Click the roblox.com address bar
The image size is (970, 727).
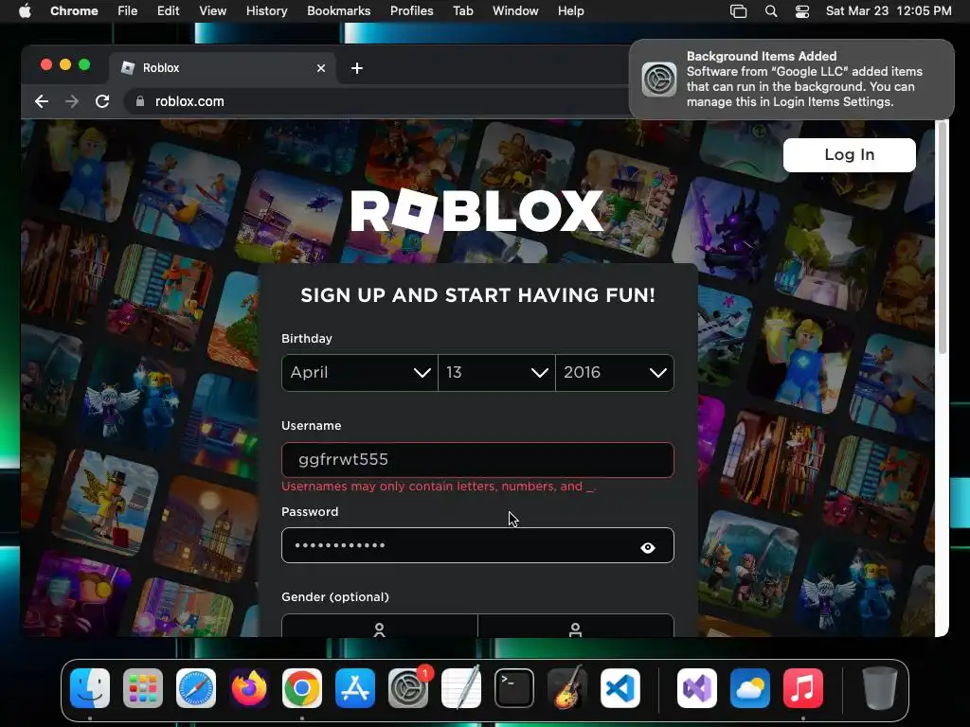(x=377, y=101)
